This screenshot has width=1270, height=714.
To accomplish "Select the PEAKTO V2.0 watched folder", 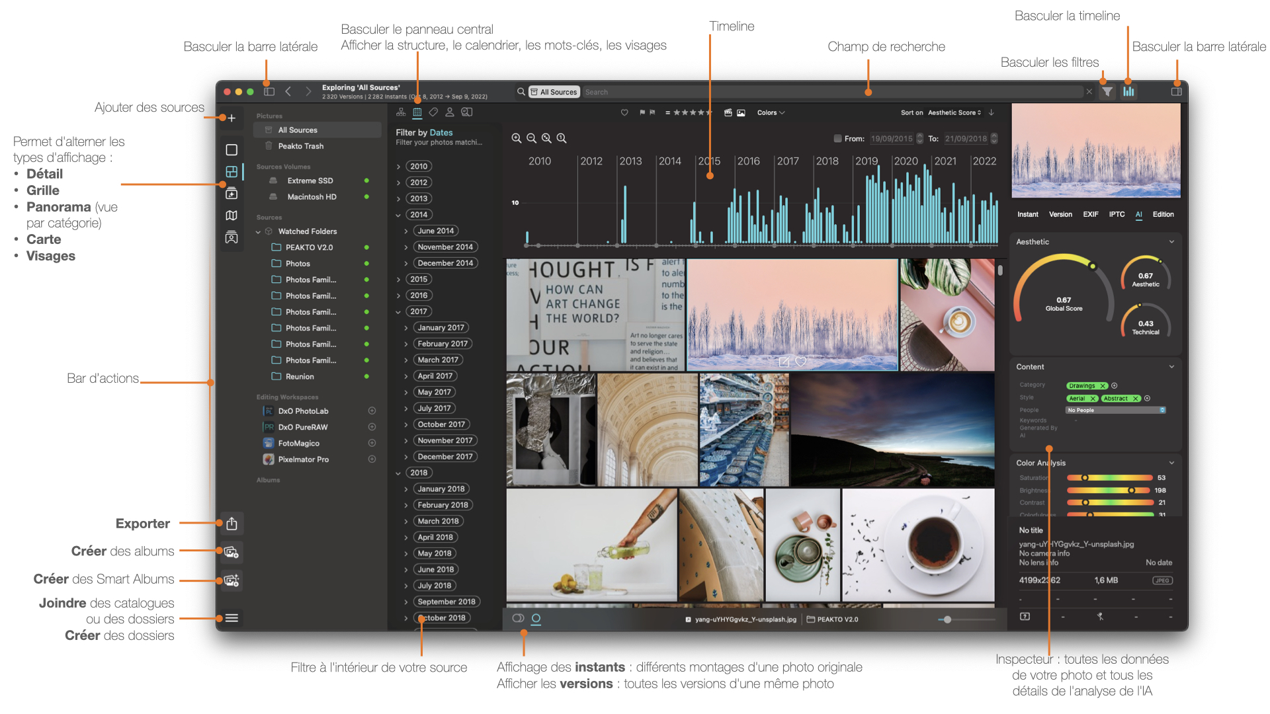I will (309, 247).
